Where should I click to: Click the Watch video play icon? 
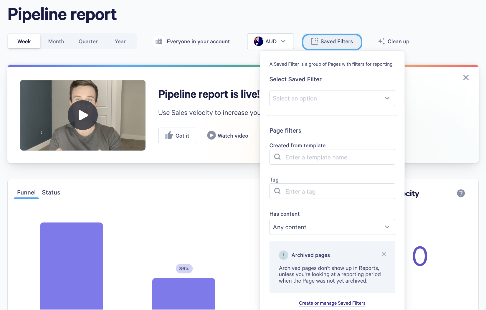(211, 135)
